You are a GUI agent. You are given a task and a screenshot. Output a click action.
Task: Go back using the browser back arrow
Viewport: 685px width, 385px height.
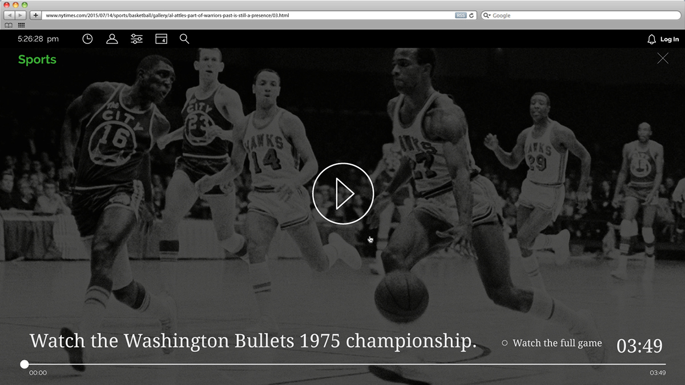click(10, 15)
